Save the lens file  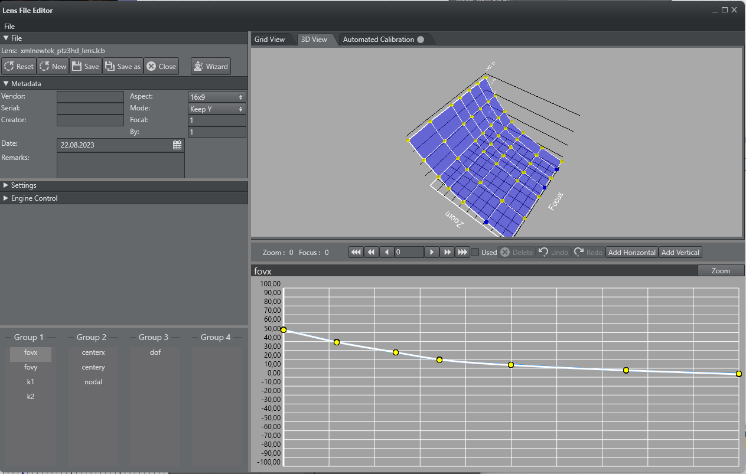(x=86, y=67)
